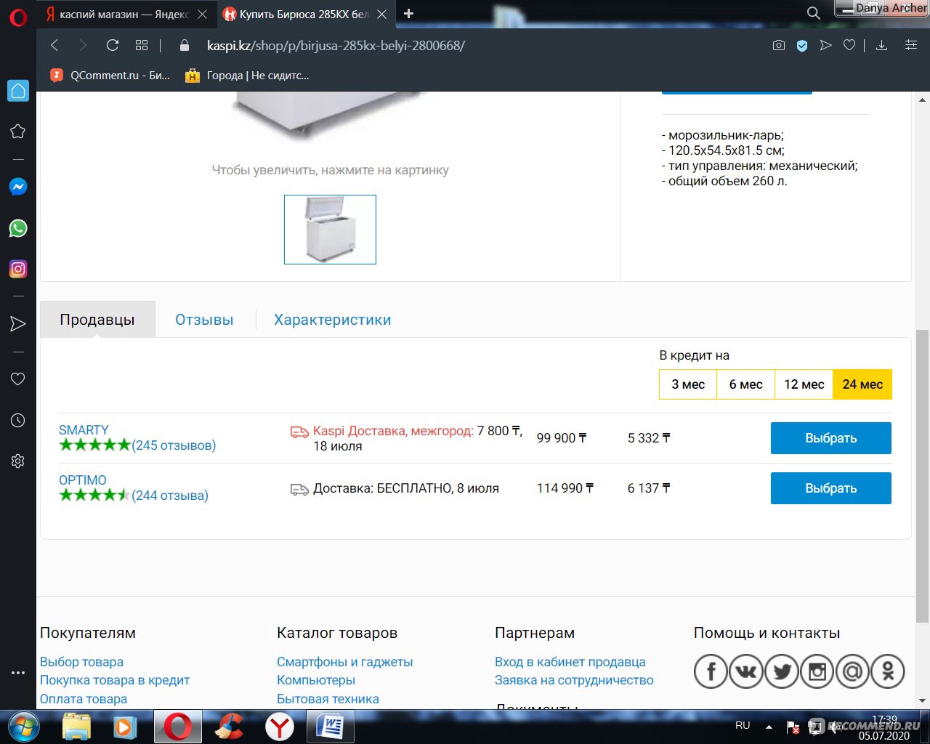
Task: Open the Города bookmark
Action: point(247,75)
